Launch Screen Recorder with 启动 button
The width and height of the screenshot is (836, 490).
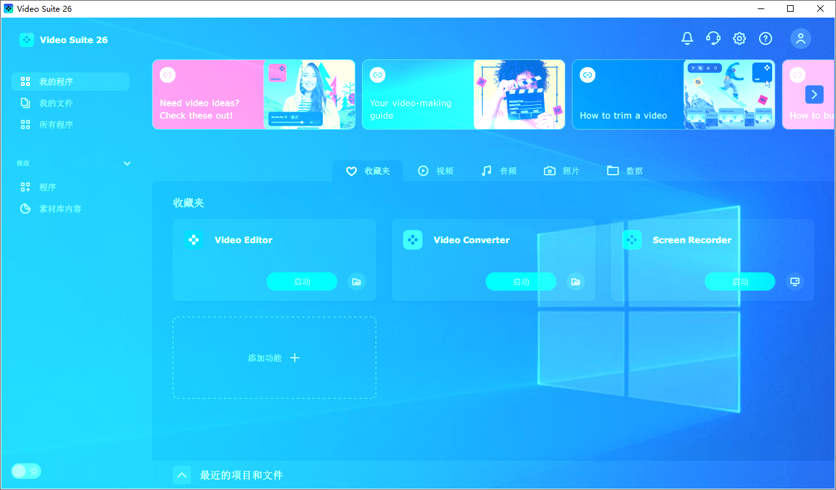tap(740, 281)
